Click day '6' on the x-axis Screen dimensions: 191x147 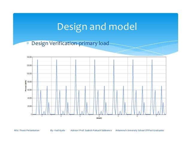137,116
